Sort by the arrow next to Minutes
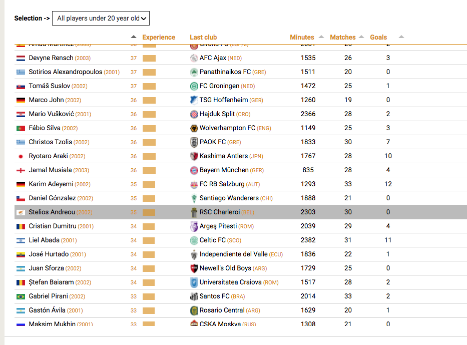This screenshot has width=467, height=345. pos(321,37)
